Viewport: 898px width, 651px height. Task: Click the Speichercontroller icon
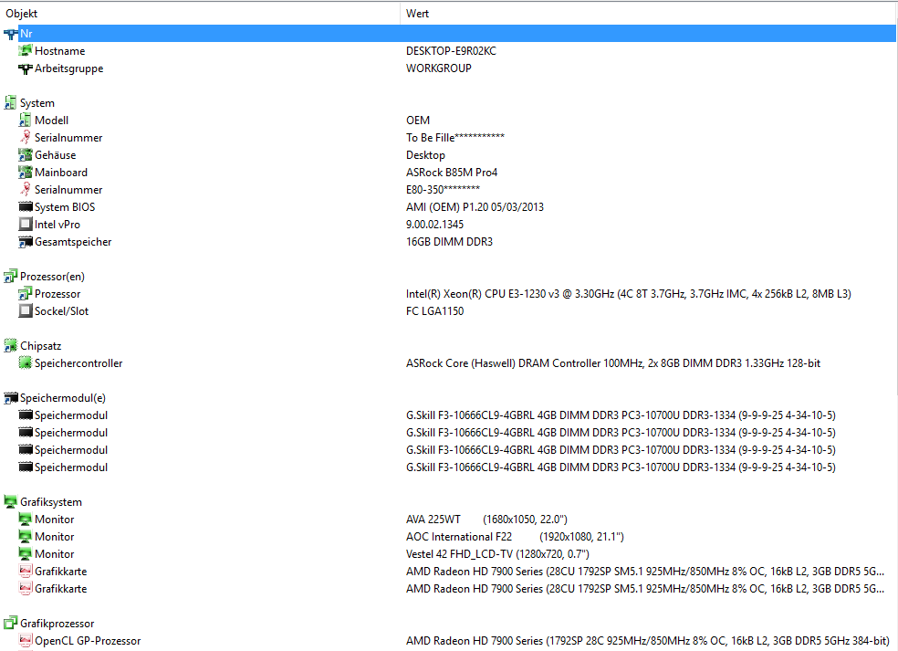(26, 363)
